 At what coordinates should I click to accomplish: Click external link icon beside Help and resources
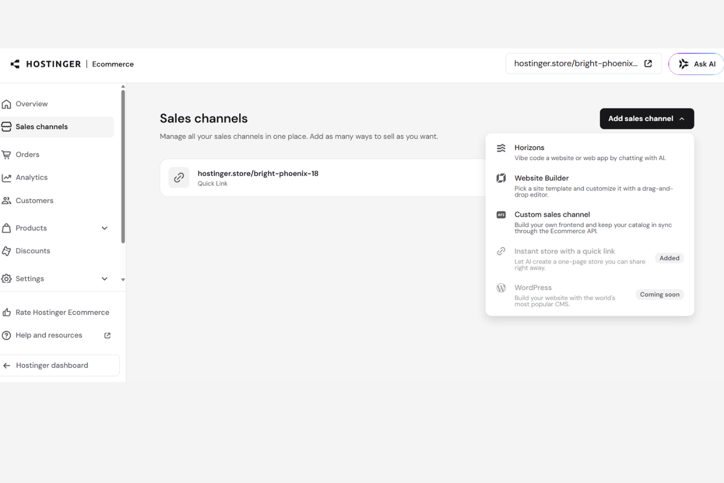[108, 335]
